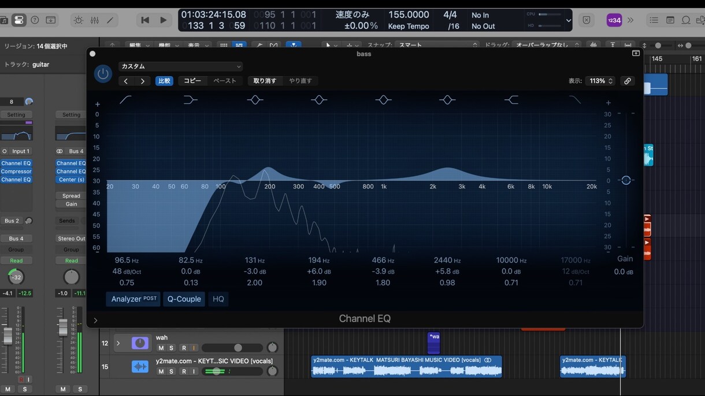This screenshot has height=396, width=705.
Task: Expand the Channel EQ bottom disclosure arrow
Action: tap(96, 320)
